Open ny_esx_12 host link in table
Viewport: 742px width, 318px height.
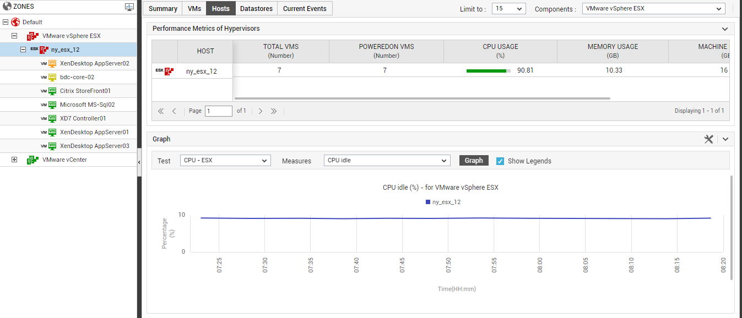pos(202,71)
